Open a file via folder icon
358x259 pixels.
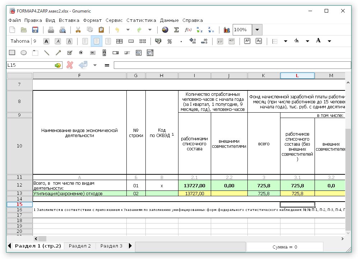coord(23,30)
